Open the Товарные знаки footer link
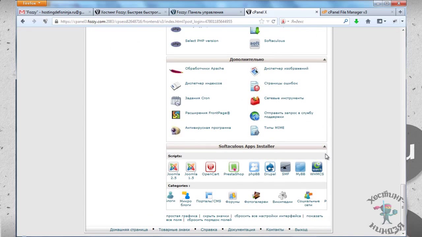 point(174,230)
